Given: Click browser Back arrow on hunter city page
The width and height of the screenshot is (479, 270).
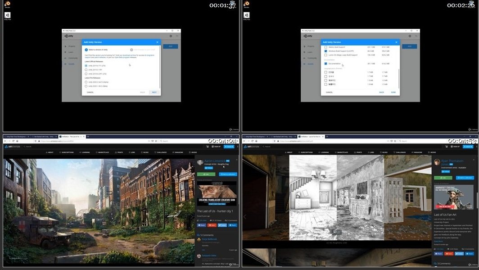Looking at the screenshot, I should tap(5, 141).
